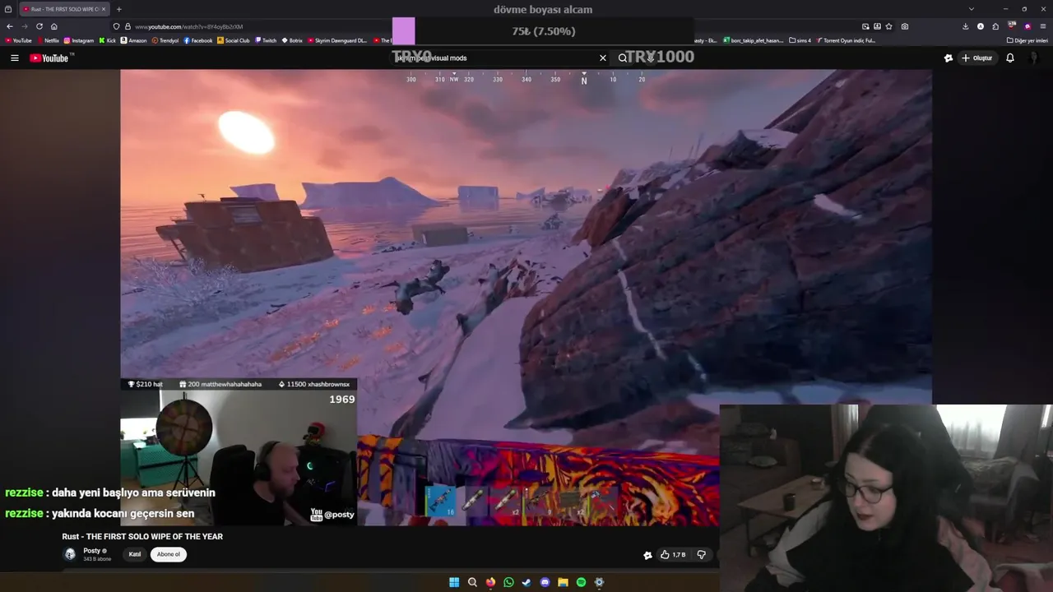Reload the YouTube page
This screenshot has width=1053, height=592.
39,26
